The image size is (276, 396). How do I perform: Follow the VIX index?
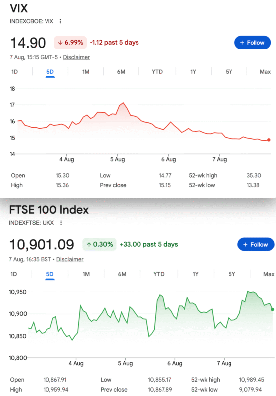pyautogui.click(x=253, y=43)
